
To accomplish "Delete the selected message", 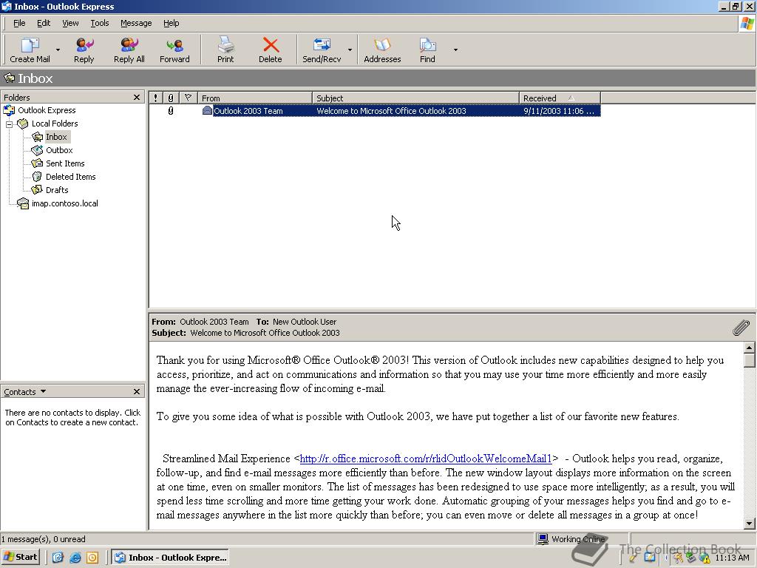I will coord(270,50).
